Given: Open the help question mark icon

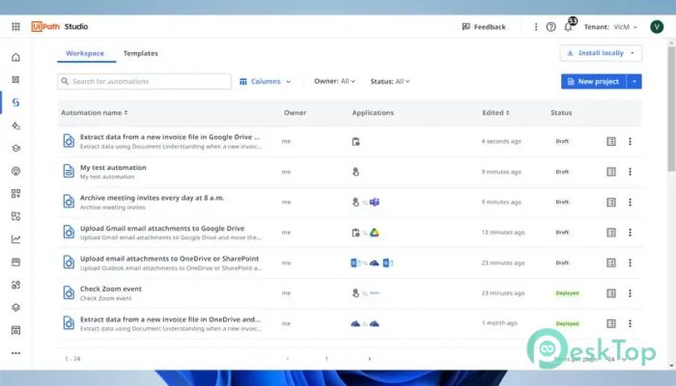Looking at the screenshot, I should (551, 27).
